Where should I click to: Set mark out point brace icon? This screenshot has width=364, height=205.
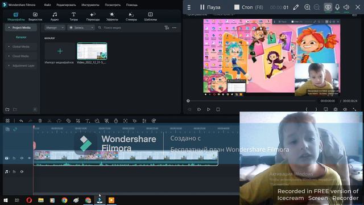click(316, 109)
